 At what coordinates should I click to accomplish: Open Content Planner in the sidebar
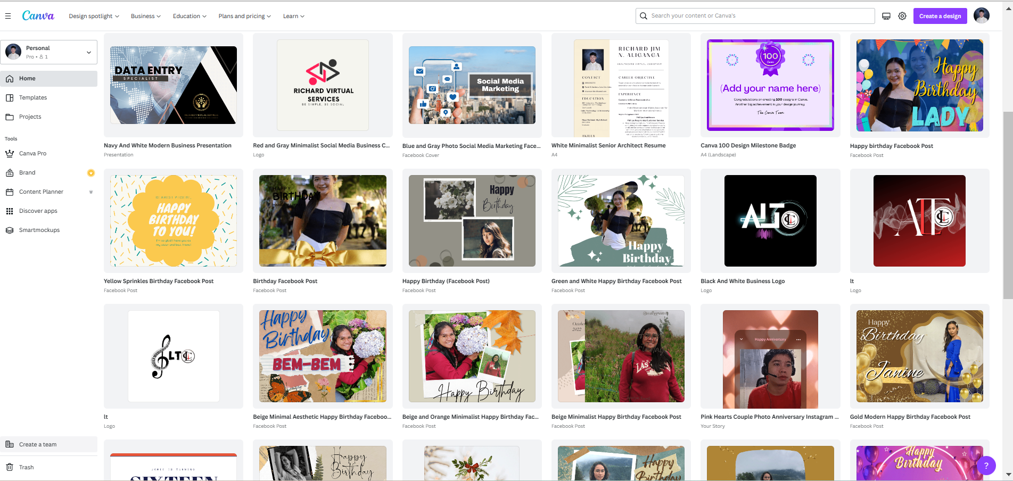coord(48,192)
